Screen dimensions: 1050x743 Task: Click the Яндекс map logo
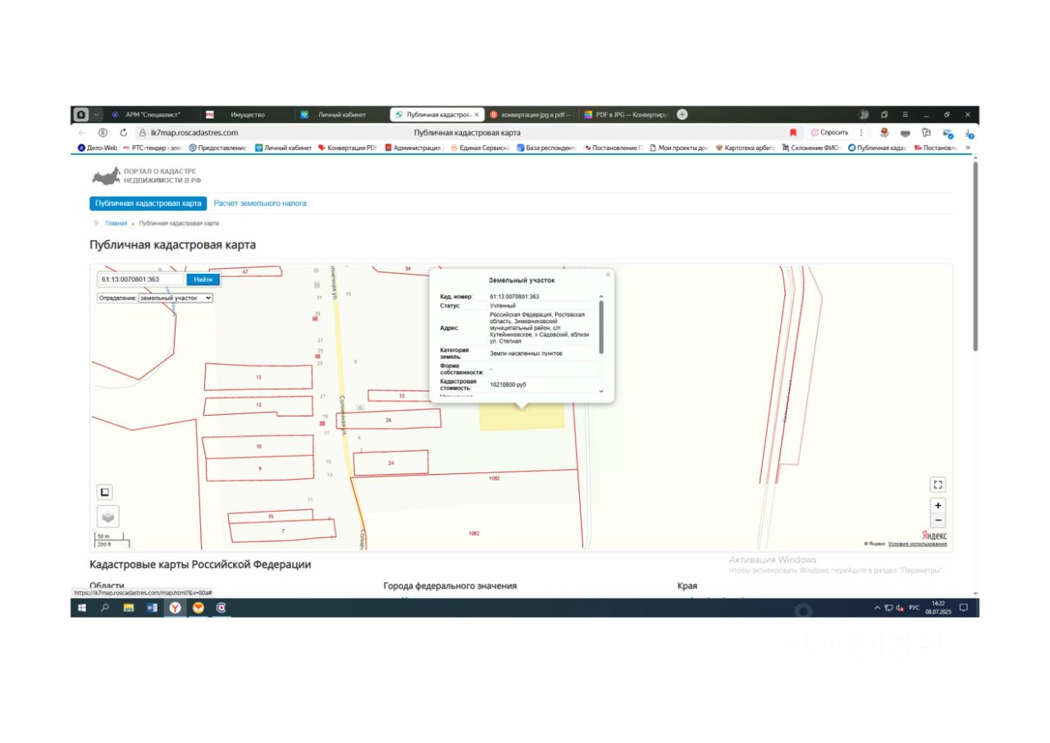pos(934,536)
